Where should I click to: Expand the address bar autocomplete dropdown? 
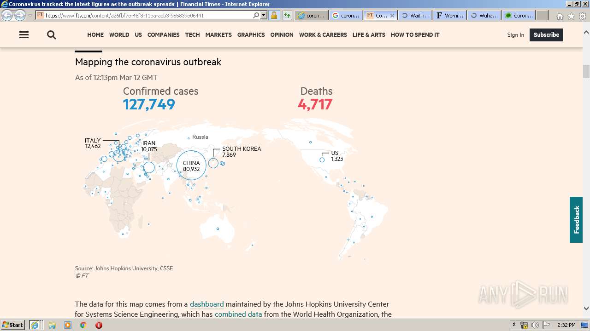[x=264, y=15]
